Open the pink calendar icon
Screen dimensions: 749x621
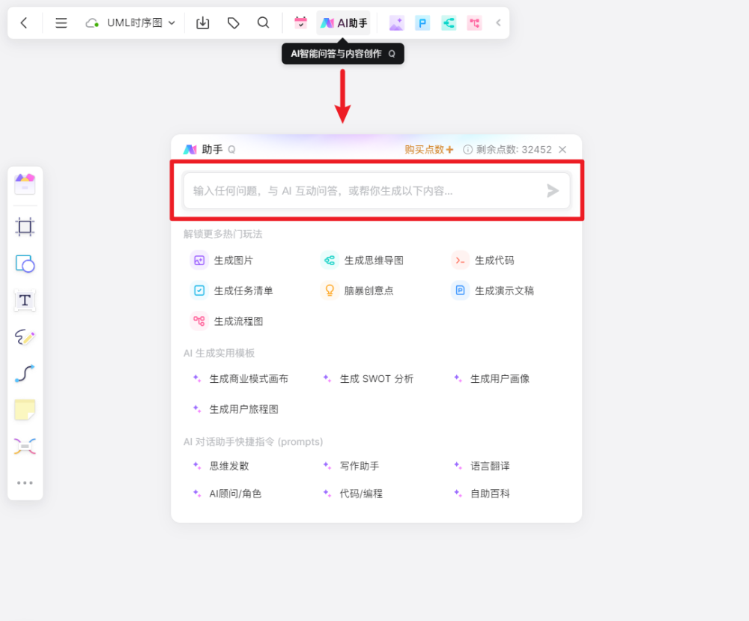point(300,23)
